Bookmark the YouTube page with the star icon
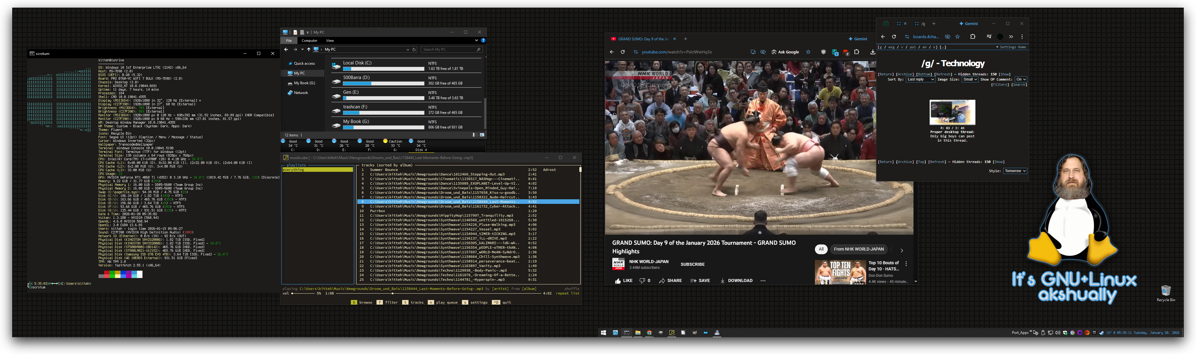The image size is (1196, 354). point(808,52)
